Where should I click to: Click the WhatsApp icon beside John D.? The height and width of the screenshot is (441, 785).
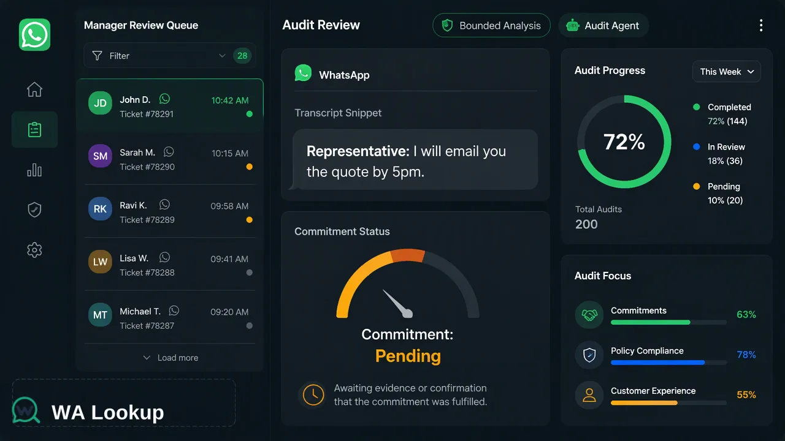[164, 99]
